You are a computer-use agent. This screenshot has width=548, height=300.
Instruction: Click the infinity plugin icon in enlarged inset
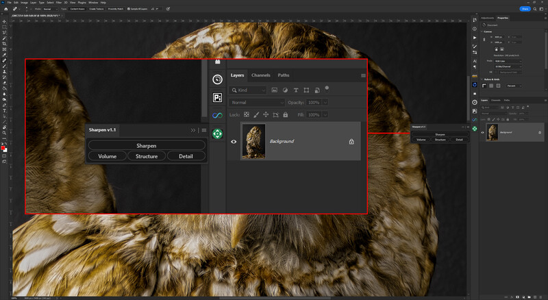[217, 115]
